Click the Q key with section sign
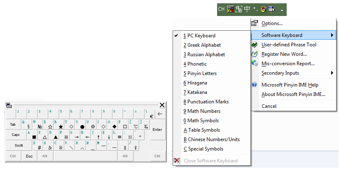The height and width of the screenshot is (169, 339). tap(27, 124)
